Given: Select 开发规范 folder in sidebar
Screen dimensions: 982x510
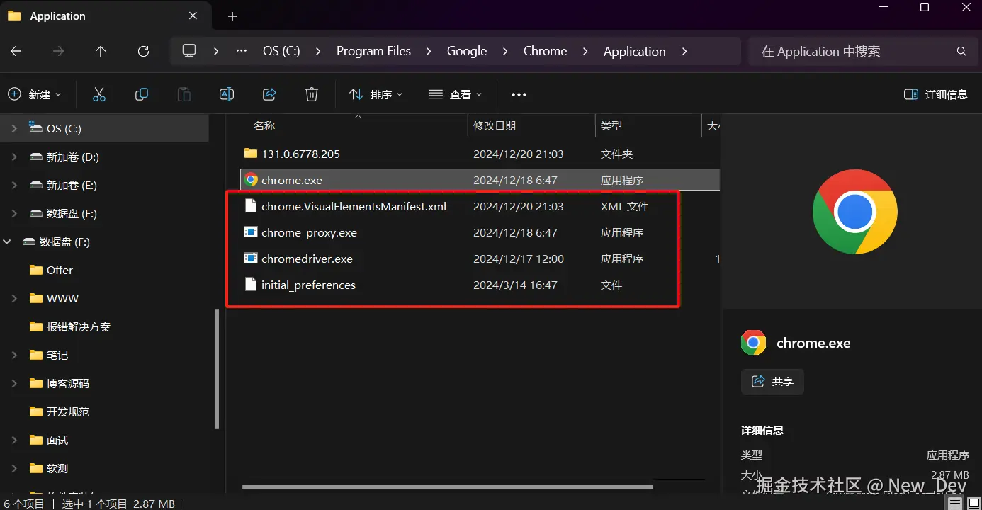Looking at the screenshot, I should pyautogui.click(x=68, y=412).
